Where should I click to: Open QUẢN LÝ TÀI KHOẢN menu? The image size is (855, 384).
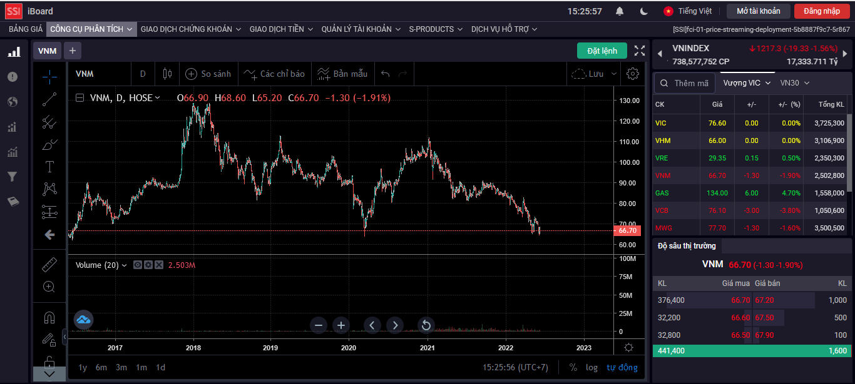click(x=361, y=29)
